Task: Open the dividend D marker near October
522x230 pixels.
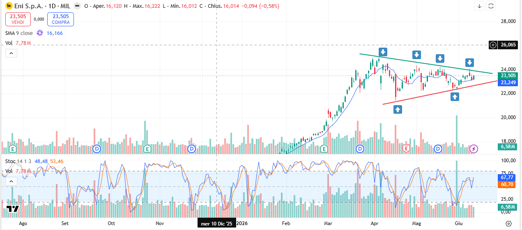Action: (97, 148)
